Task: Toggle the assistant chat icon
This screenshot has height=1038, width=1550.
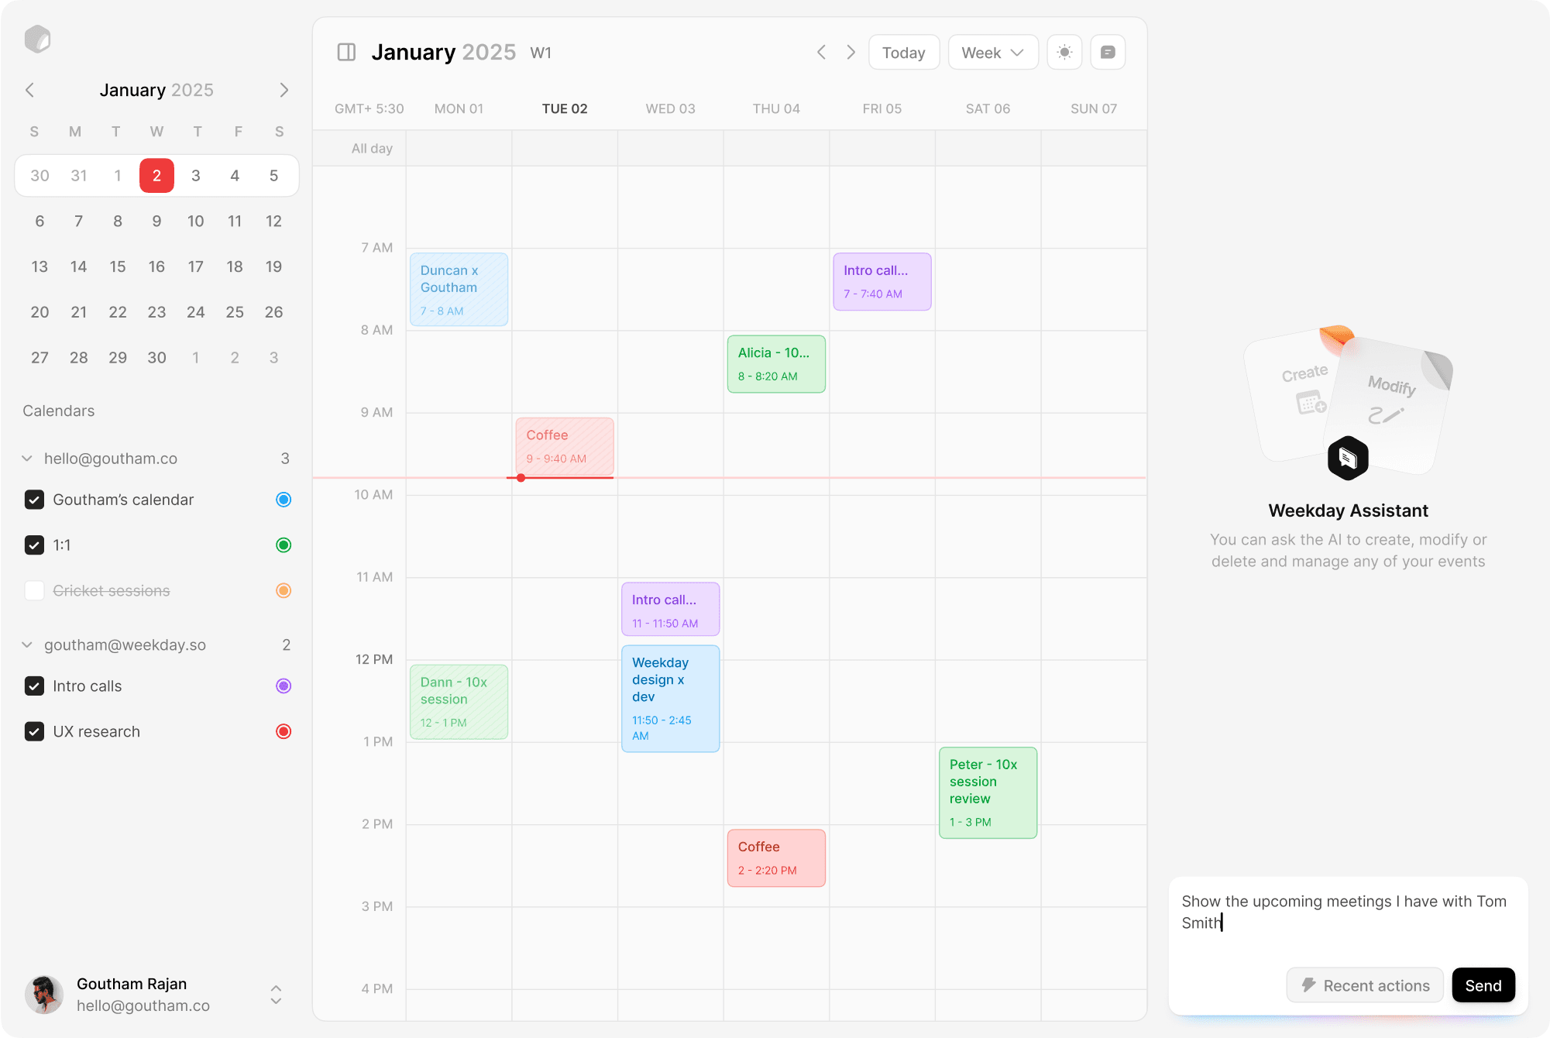Action: coord(1108,53)
